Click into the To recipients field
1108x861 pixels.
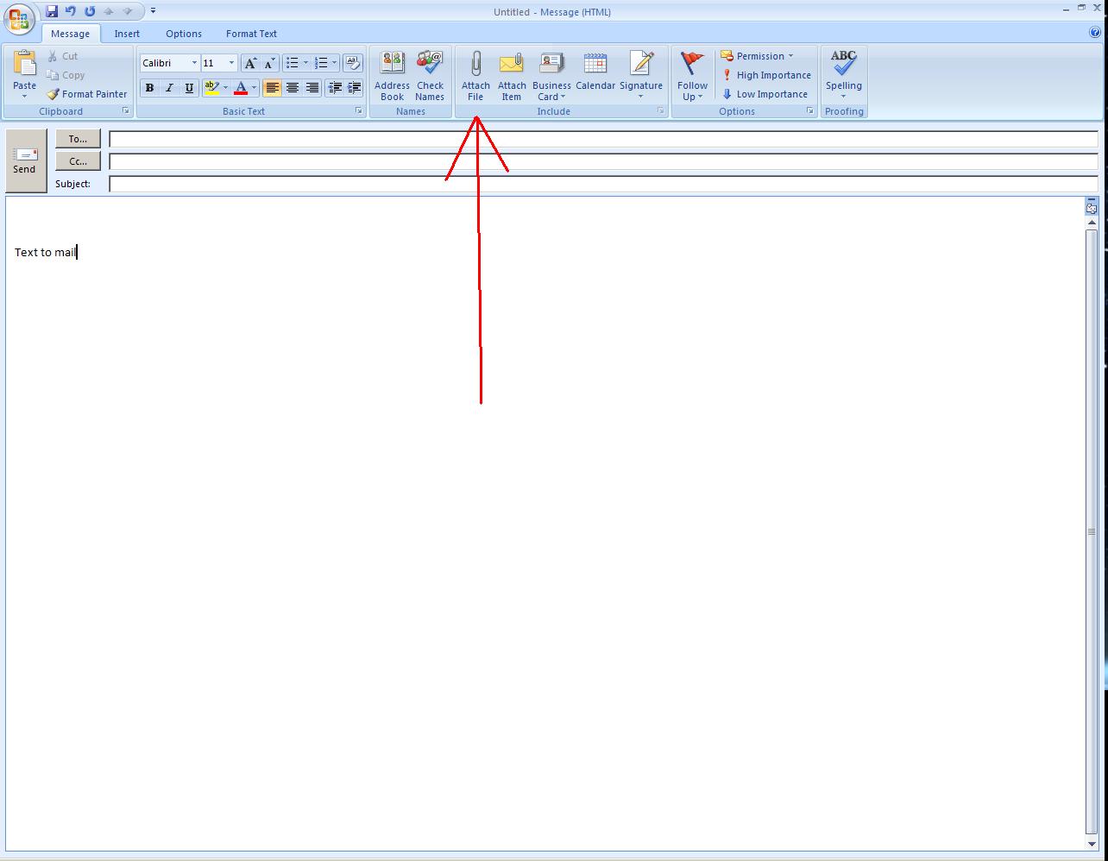[x=603, y=139]
